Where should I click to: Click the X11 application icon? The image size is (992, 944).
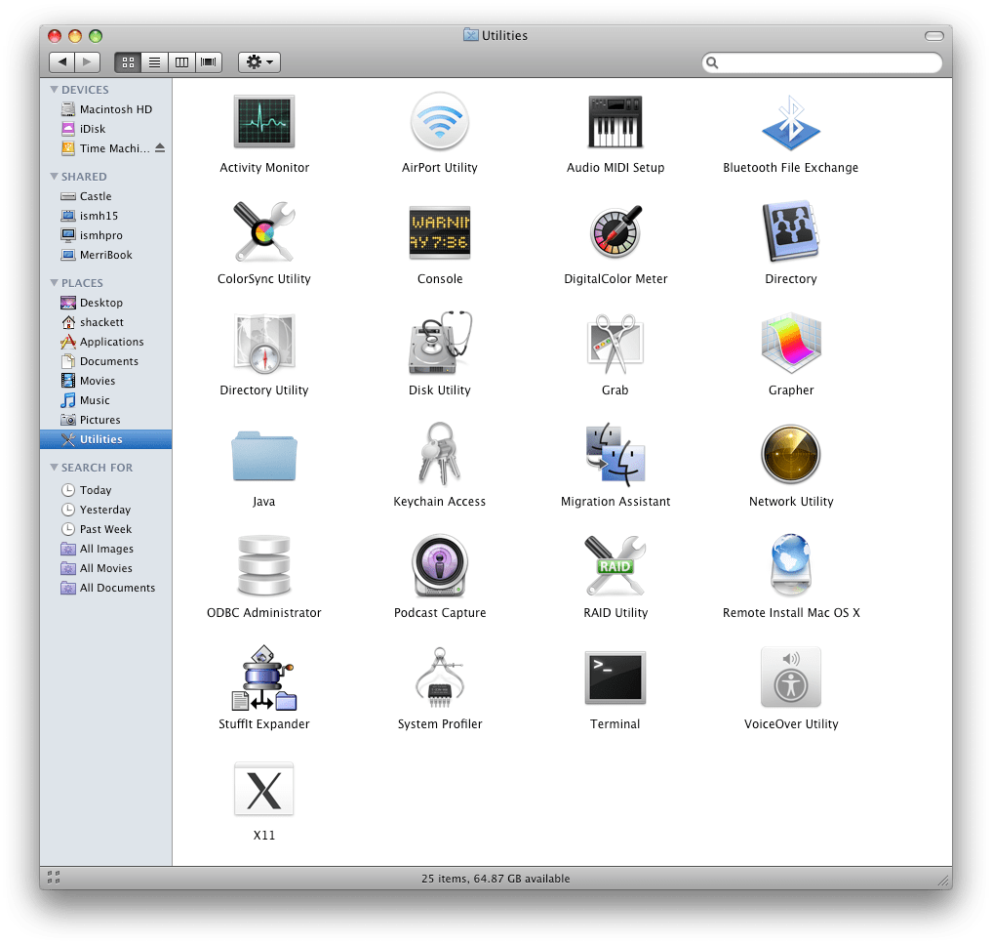264,789
